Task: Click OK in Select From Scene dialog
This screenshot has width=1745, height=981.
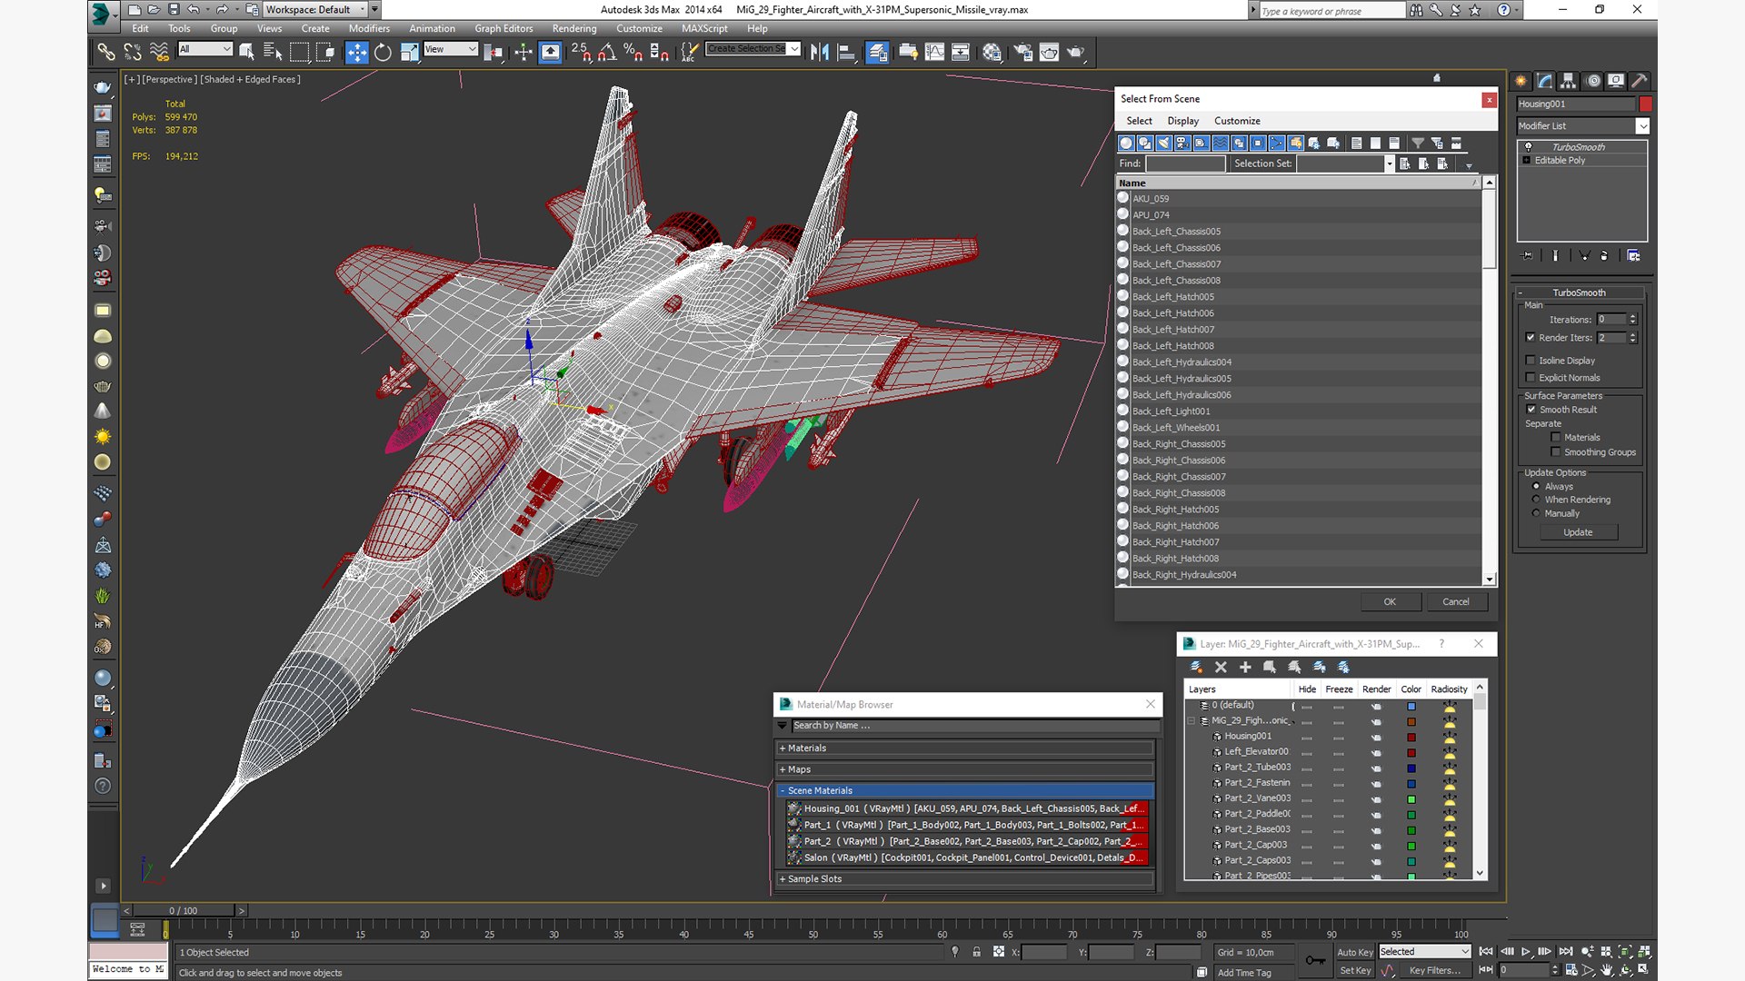Action: point(1390,601)
